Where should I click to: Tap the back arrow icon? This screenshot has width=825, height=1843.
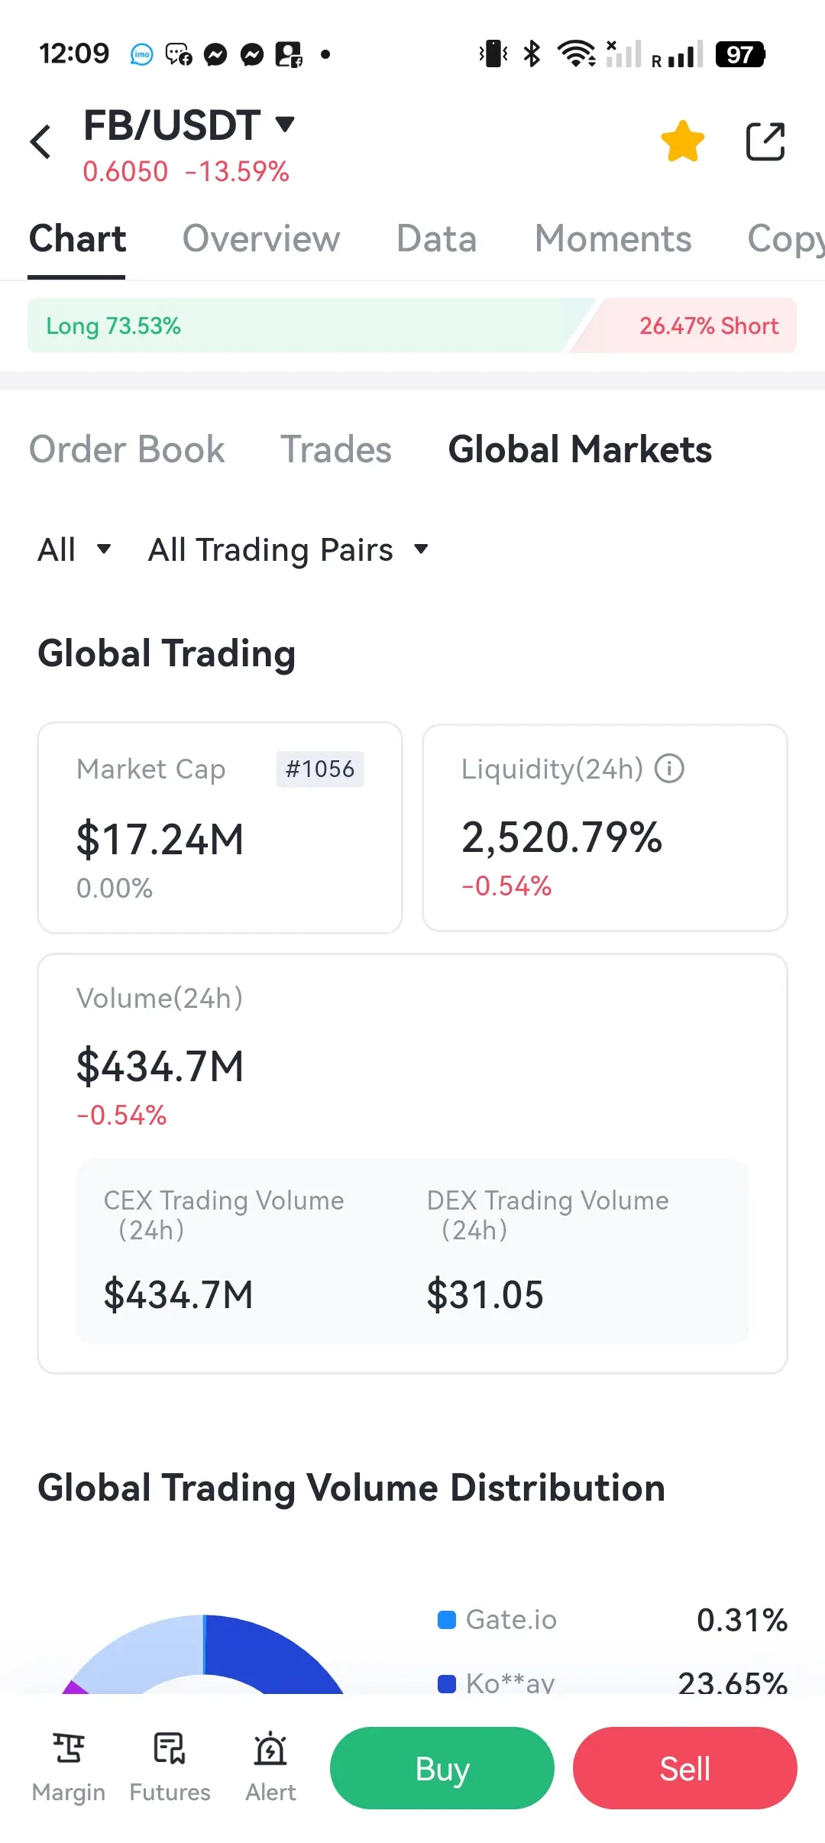[41, 141]
